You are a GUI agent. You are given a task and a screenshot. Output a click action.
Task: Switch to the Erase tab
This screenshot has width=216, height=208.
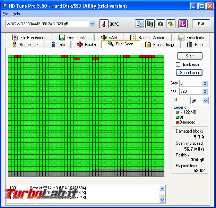pos(195,45)
